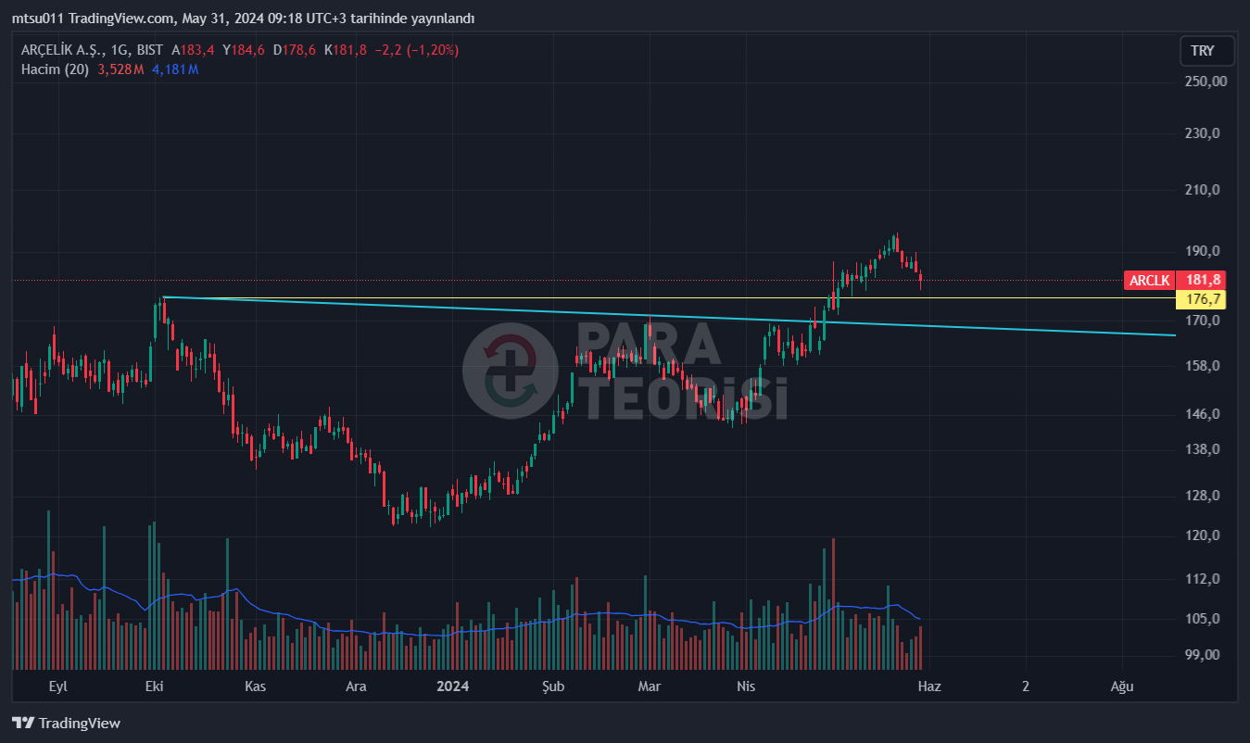Click the Mar month label on time axis

click(650, 686)
